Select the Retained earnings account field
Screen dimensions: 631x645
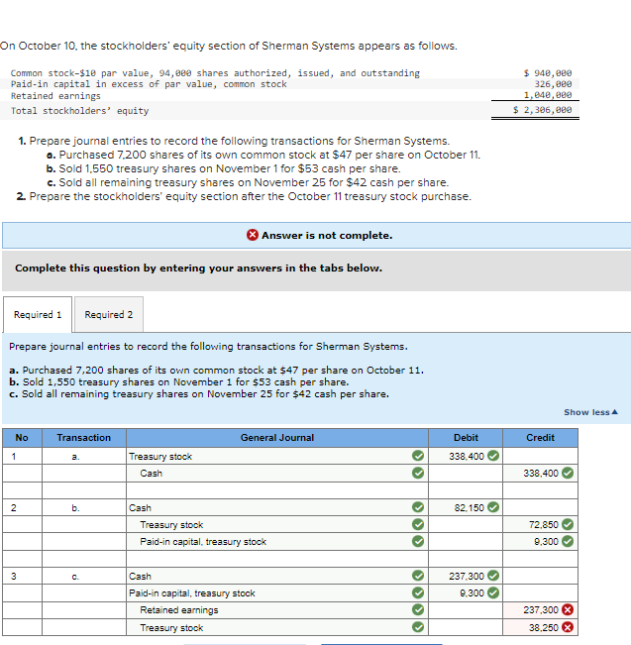click(276, 610)
